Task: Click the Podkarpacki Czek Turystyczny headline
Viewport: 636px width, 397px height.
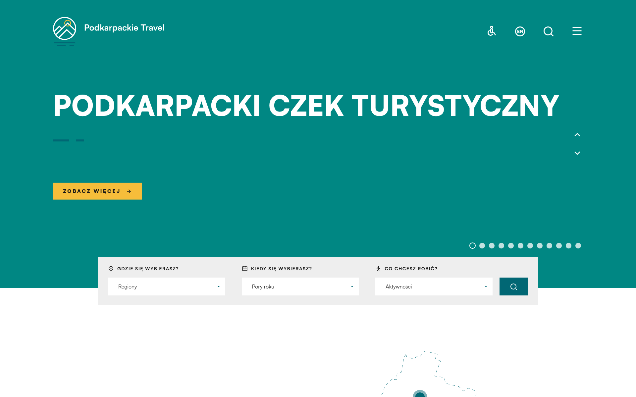Action: click(306, 106)
